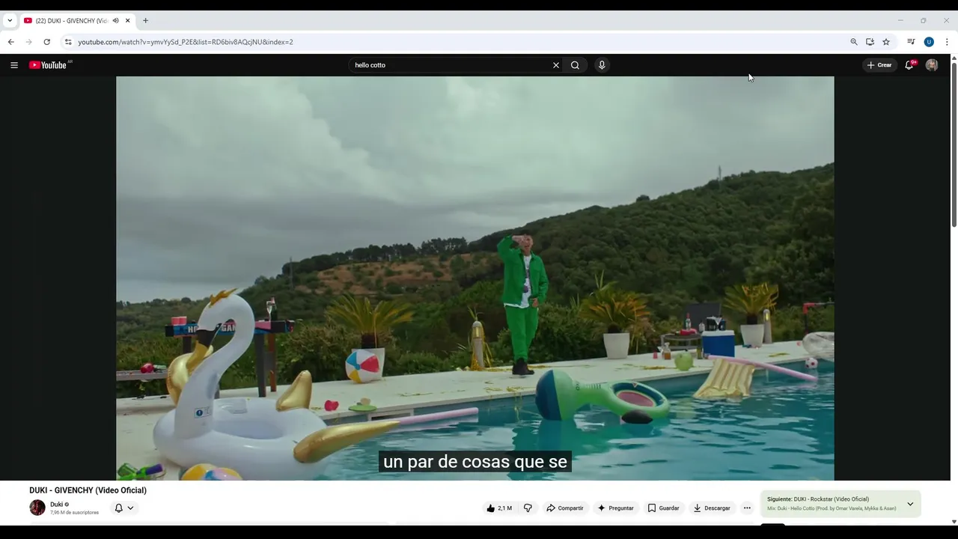This screenshot has height=539, width=958.
Task: Click the Descargar download button
Action: pyautogui.click(x=712, y=508)
